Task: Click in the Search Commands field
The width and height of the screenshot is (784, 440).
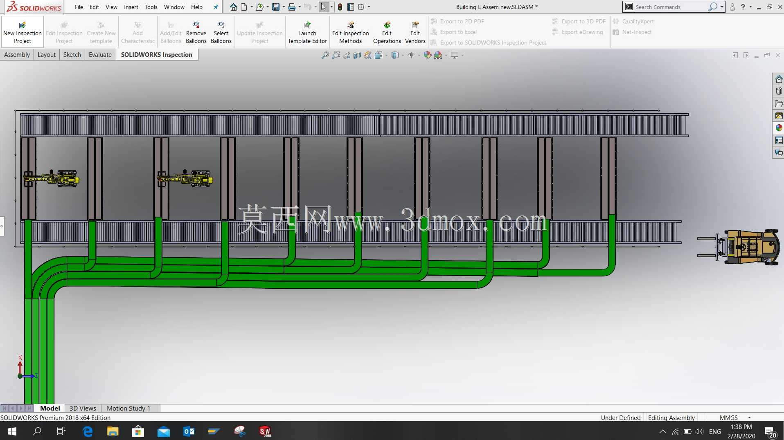Action: coord(669,7)
